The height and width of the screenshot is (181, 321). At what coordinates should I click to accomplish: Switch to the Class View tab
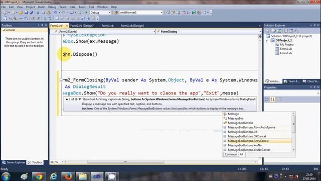311,81
